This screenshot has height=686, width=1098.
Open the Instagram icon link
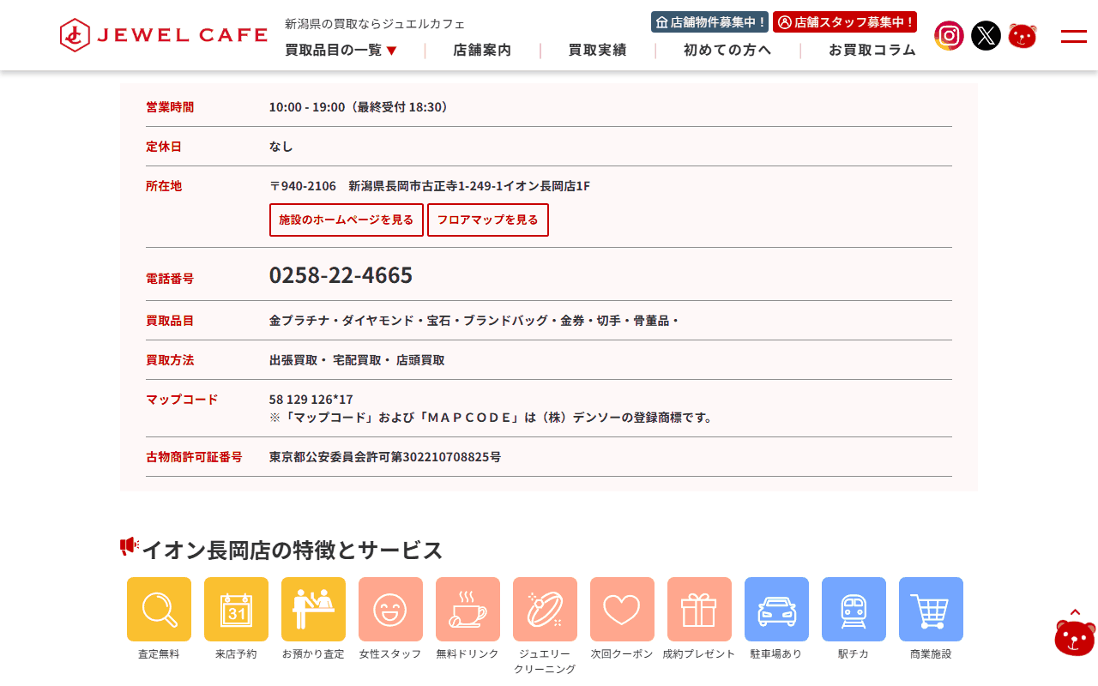tap(949, 35)
